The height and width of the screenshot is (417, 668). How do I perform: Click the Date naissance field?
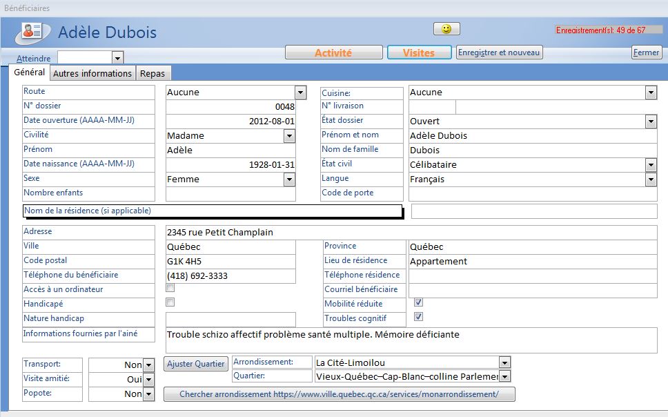[x=230, y=164]
